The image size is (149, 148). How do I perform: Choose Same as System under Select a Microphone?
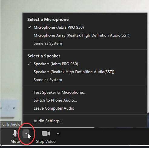48,43
